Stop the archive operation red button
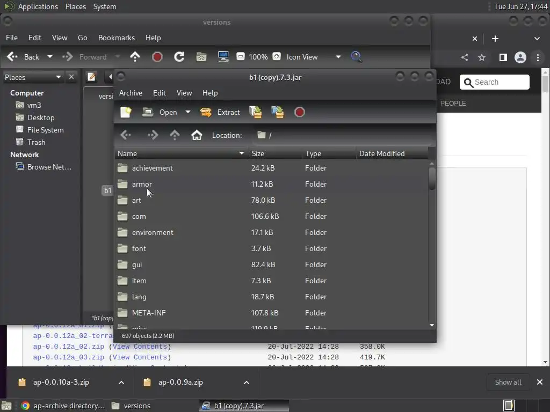550x412 pixels. 300,112
